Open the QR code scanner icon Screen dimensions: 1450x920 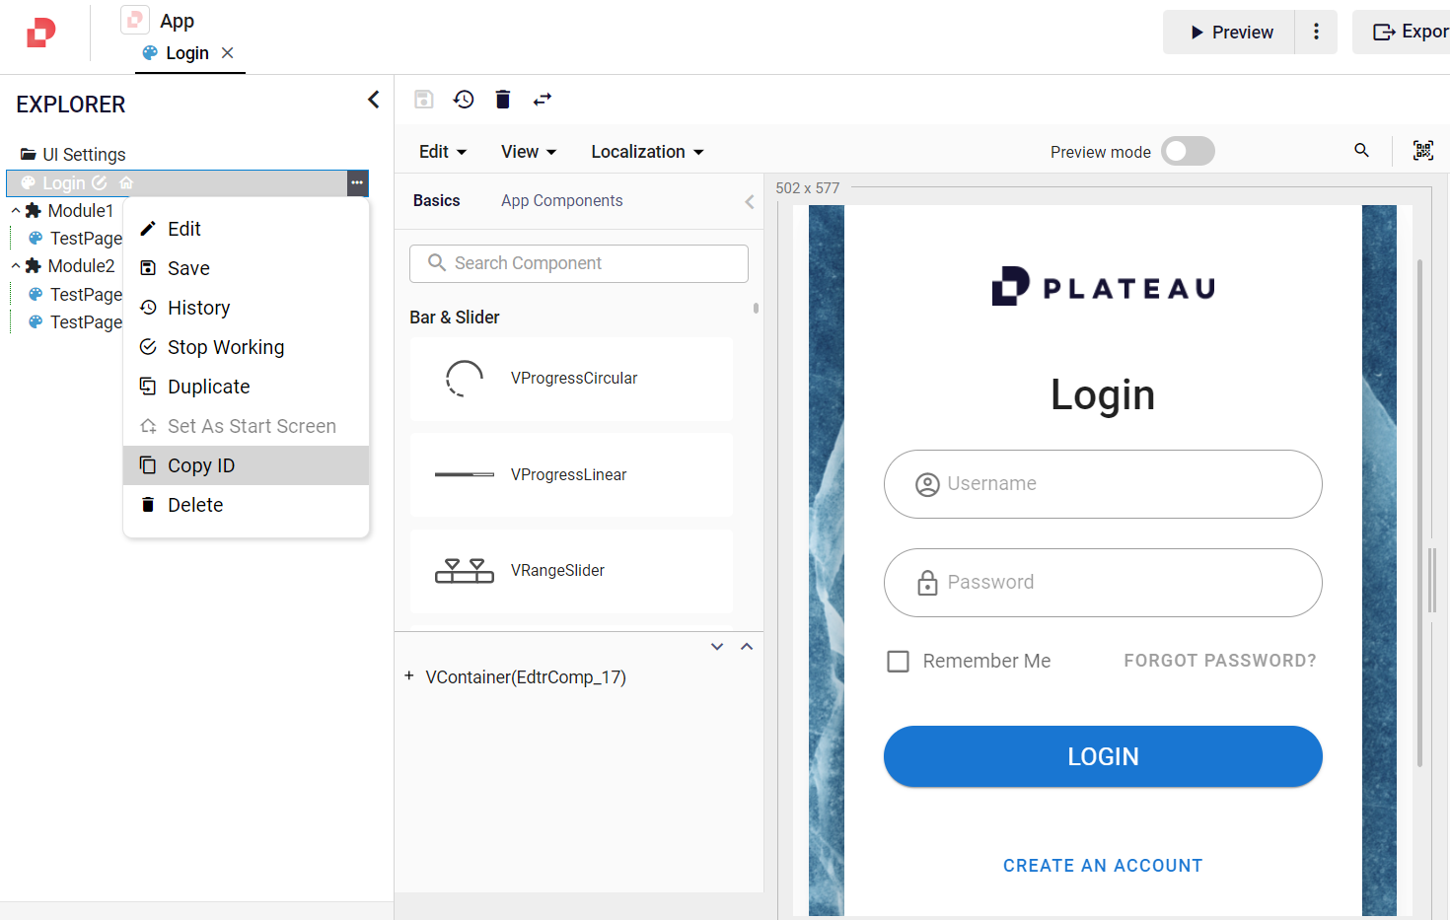(x=1422, y=151)
